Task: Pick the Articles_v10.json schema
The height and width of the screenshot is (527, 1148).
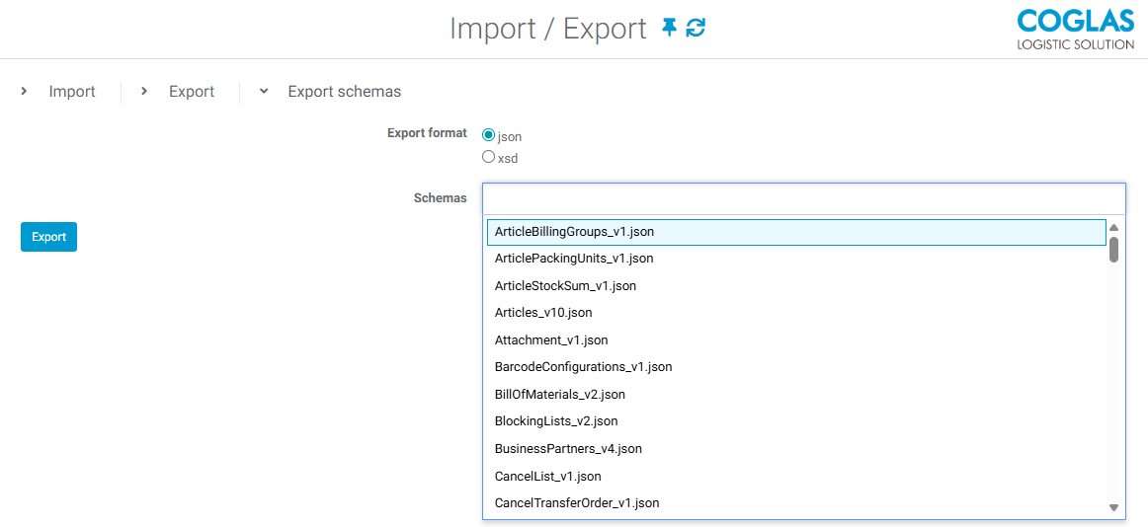Action: [x=543, y=313]
